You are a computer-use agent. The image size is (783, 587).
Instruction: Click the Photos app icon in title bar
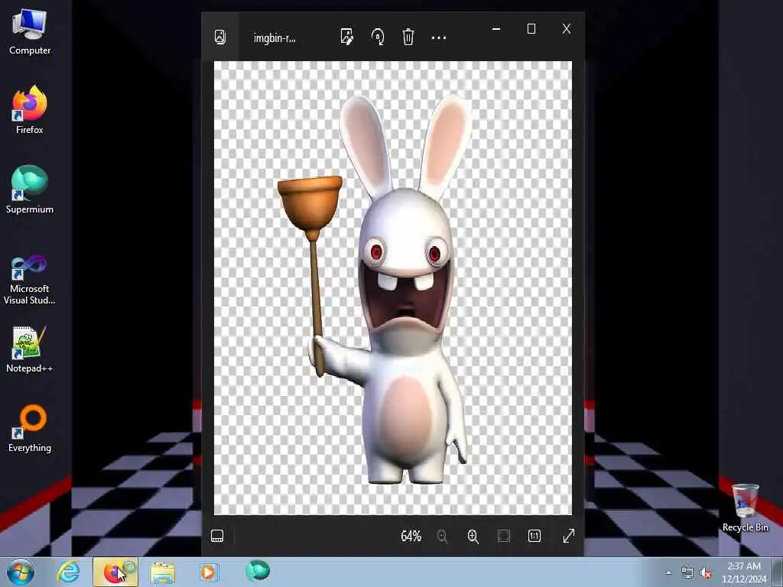click(220, 37)
